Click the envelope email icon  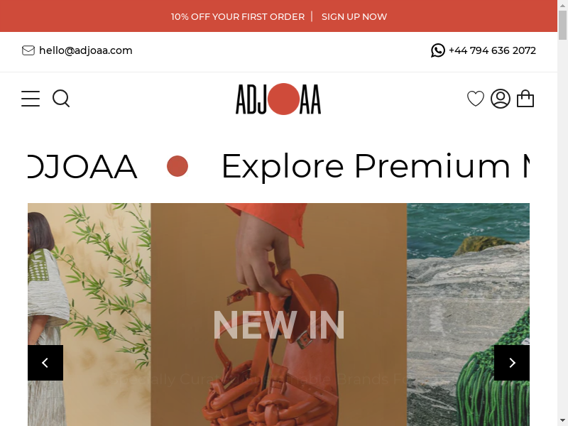coord(28,50)
